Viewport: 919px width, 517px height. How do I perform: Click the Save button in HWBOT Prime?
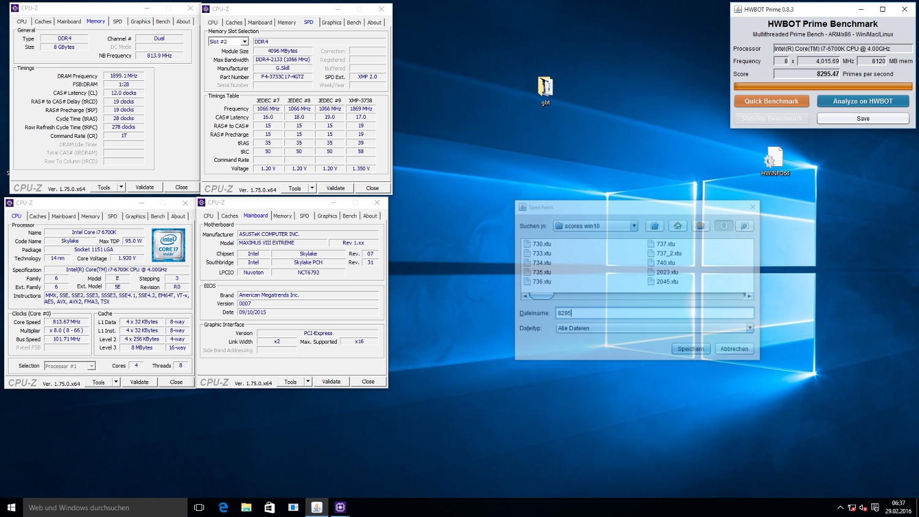tap(863, 118)
